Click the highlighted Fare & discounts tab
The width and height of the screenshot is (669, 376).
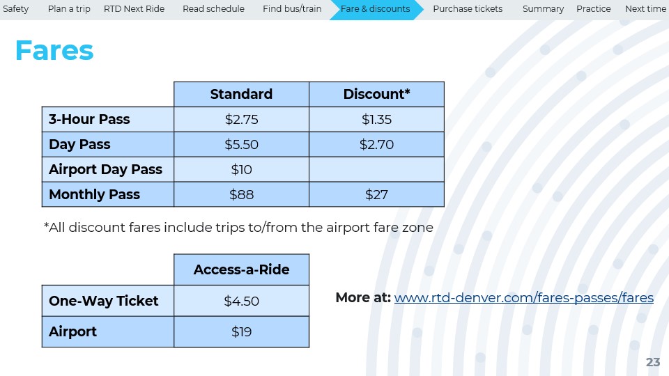click(x=375, y=9)
